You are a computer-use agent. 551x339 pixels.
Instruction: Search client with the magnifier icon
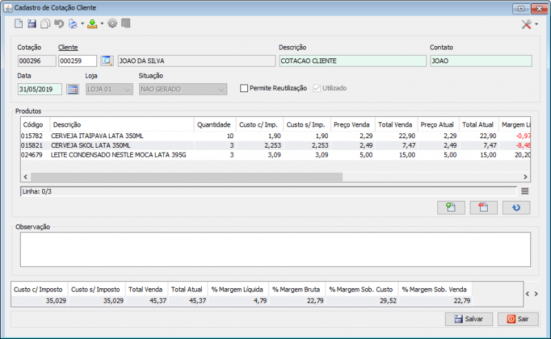click(107, 61)
